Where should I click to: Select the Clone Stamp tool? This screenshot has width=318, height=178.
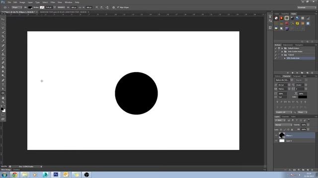(x=3, y=54)
